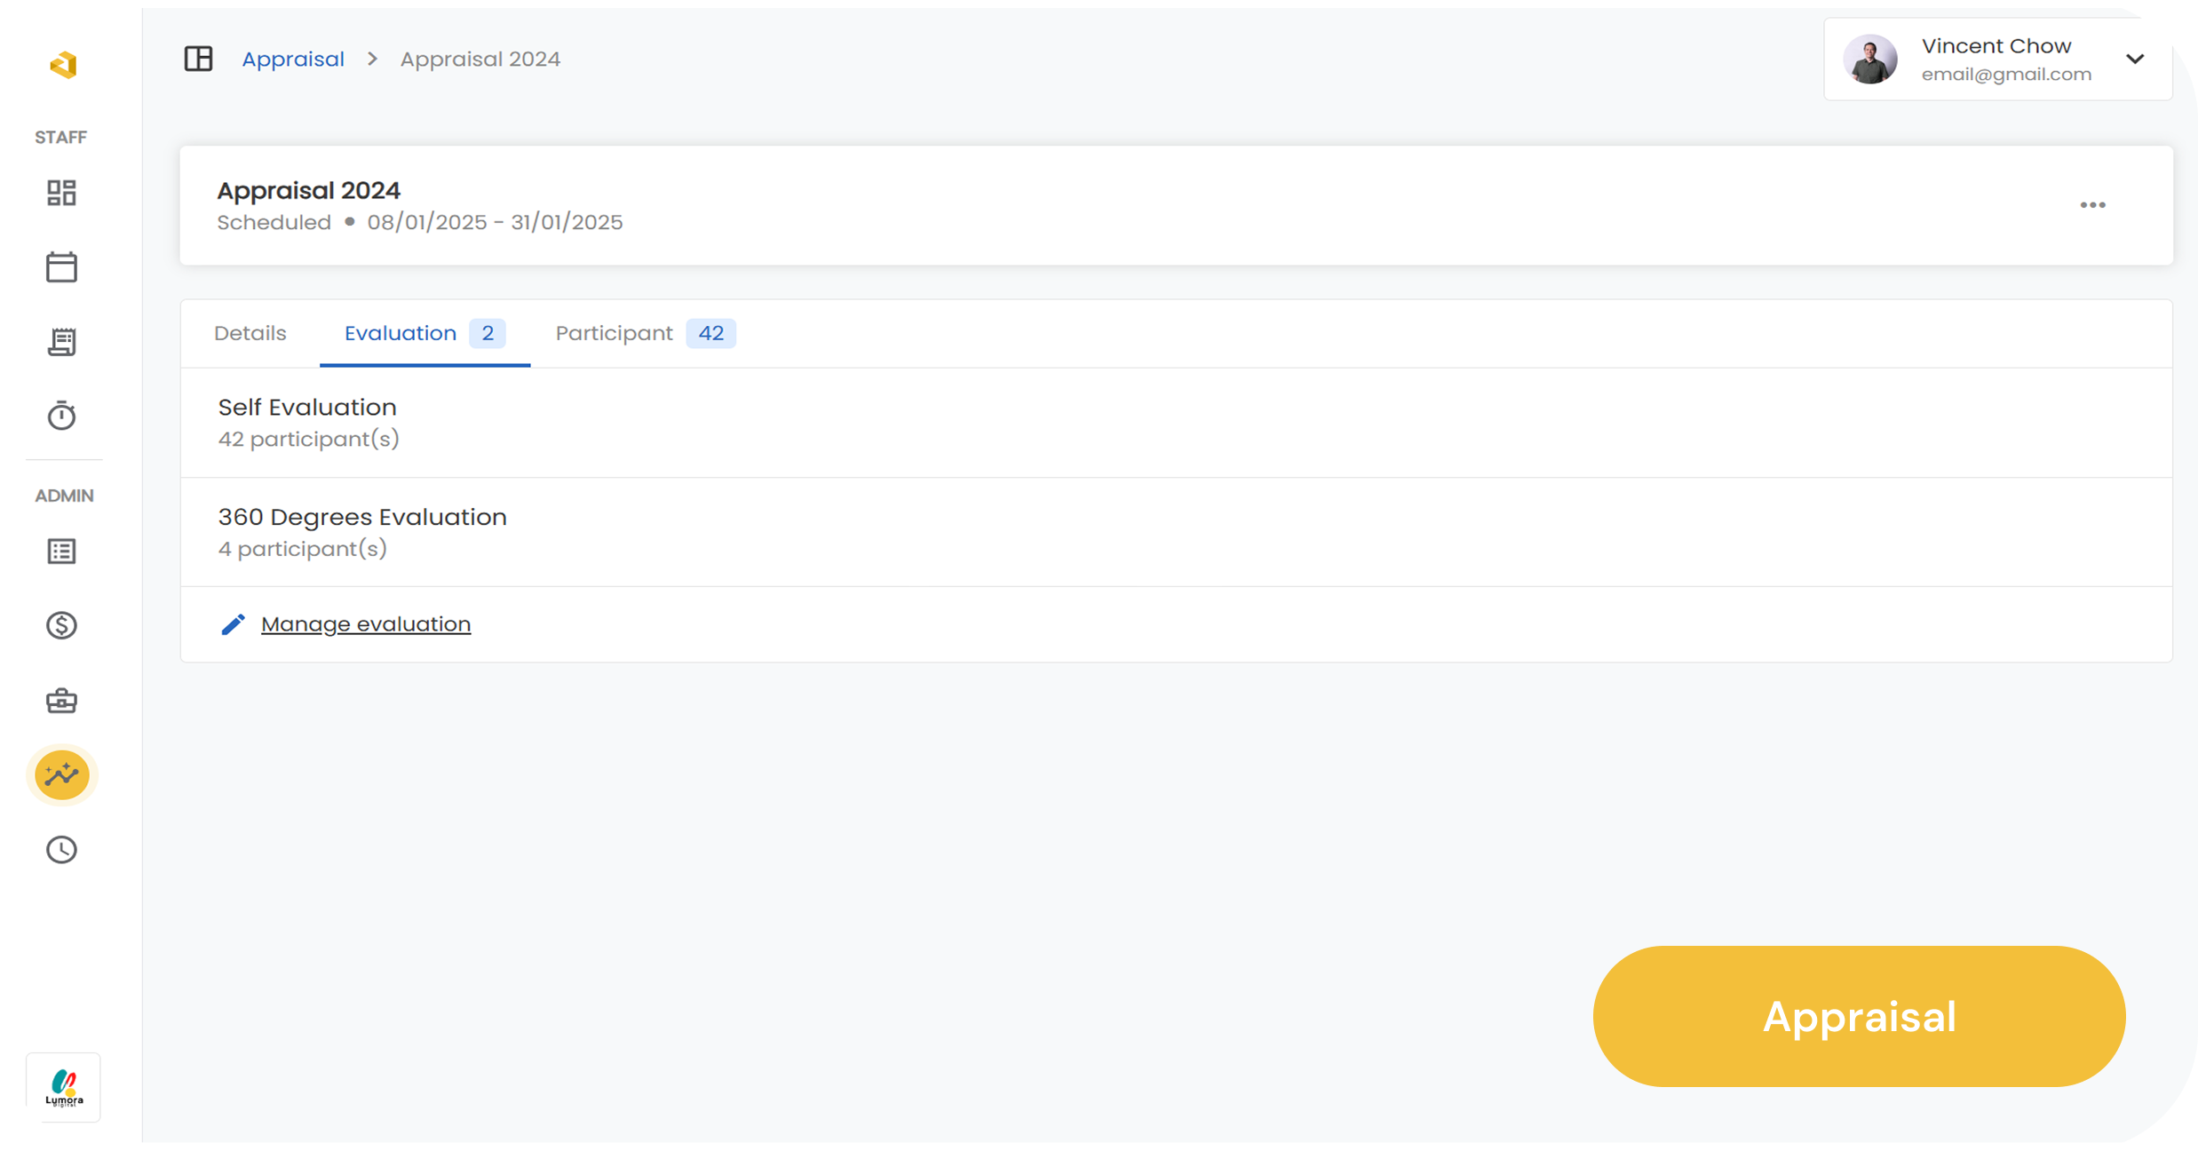The width and height of the screenshot is (2198, 1151).
Task: Select the highlighted appraisal chart icon
Action: point(61,775)
